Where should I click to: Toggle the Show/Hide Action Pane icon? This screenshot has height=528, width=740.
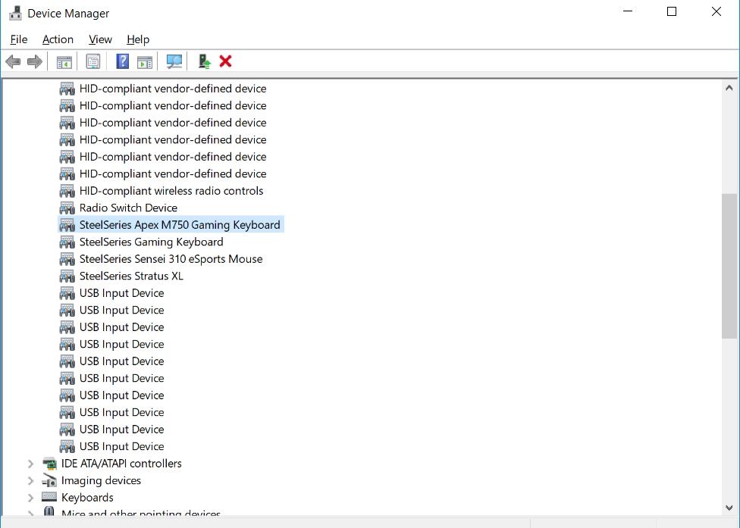[x=145, y=62]
